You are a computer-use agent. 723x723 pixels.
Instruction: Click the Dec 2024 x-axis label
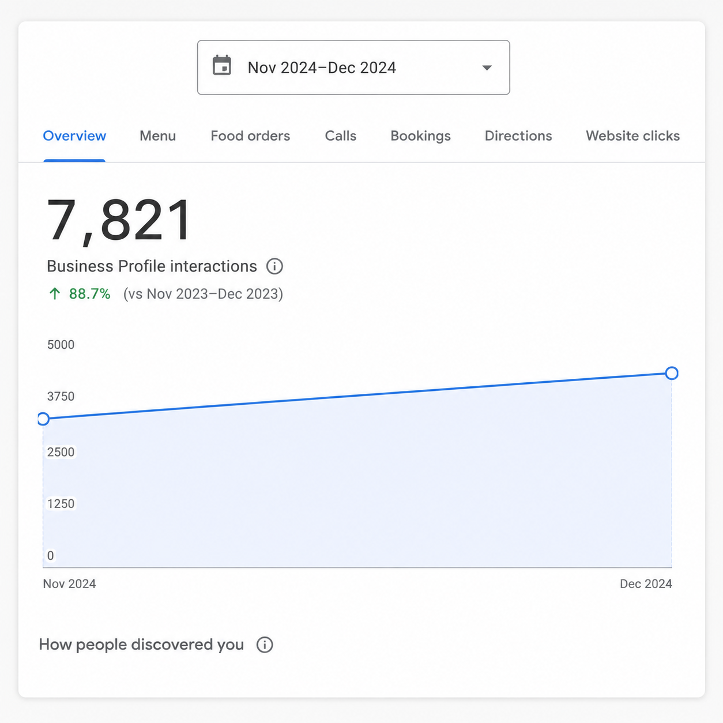(646, 584)
